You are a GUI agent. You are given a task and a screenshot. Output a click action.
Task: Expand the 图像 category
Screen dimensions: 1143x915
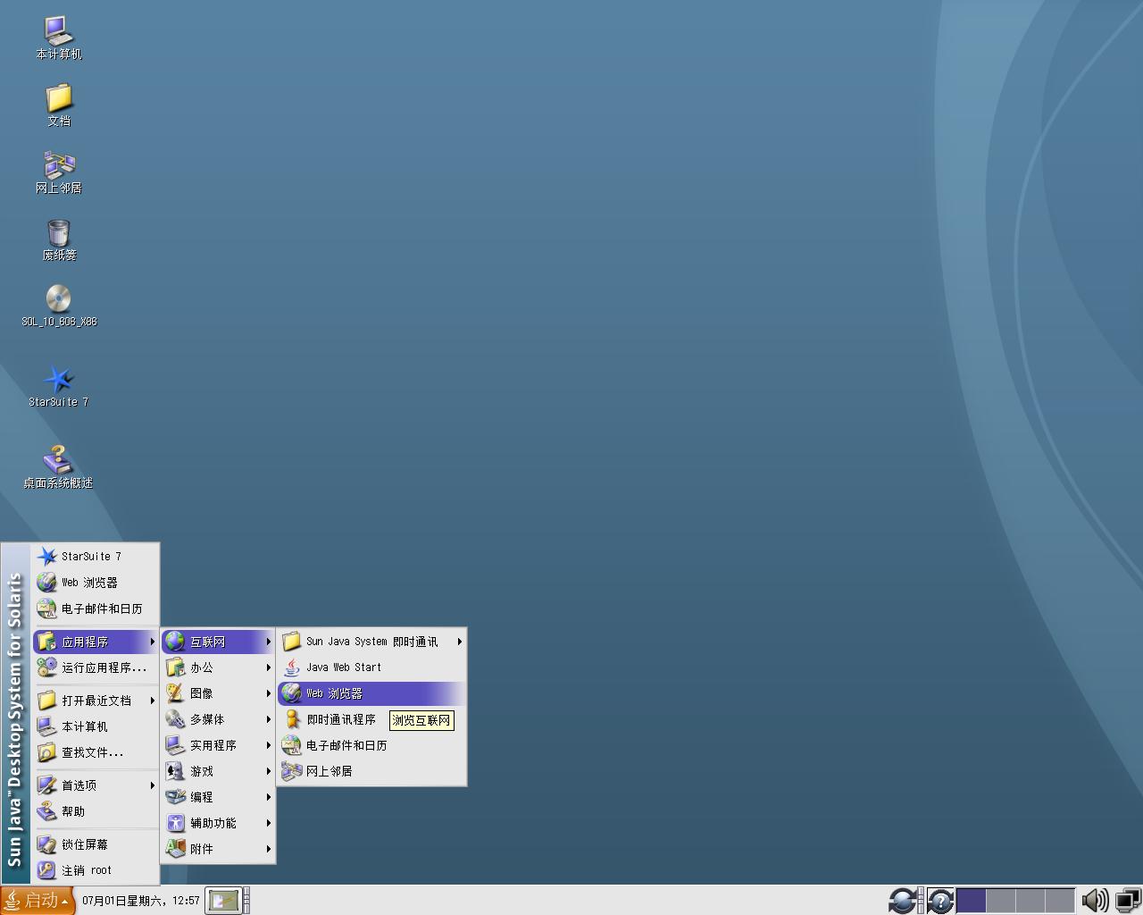point(218,693)
